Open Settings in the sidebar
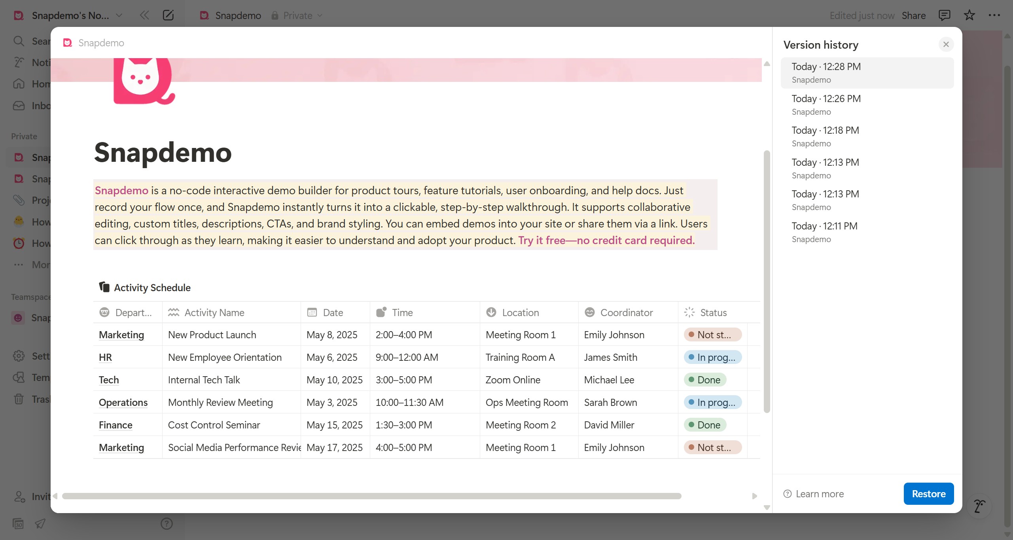 click(x=31, y=356)
